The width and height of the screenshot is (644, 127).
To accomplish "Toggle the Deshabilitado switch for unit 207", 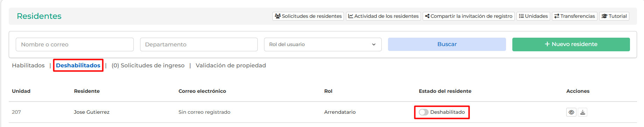I will (424, 112).
